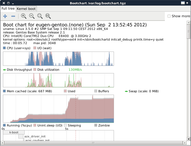Click the zoom 1:1 normal size icon
191x146 pixels.
pos(48,16)
